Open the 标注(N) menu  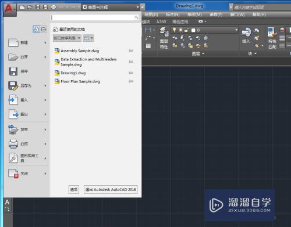(x=172, y=15)
